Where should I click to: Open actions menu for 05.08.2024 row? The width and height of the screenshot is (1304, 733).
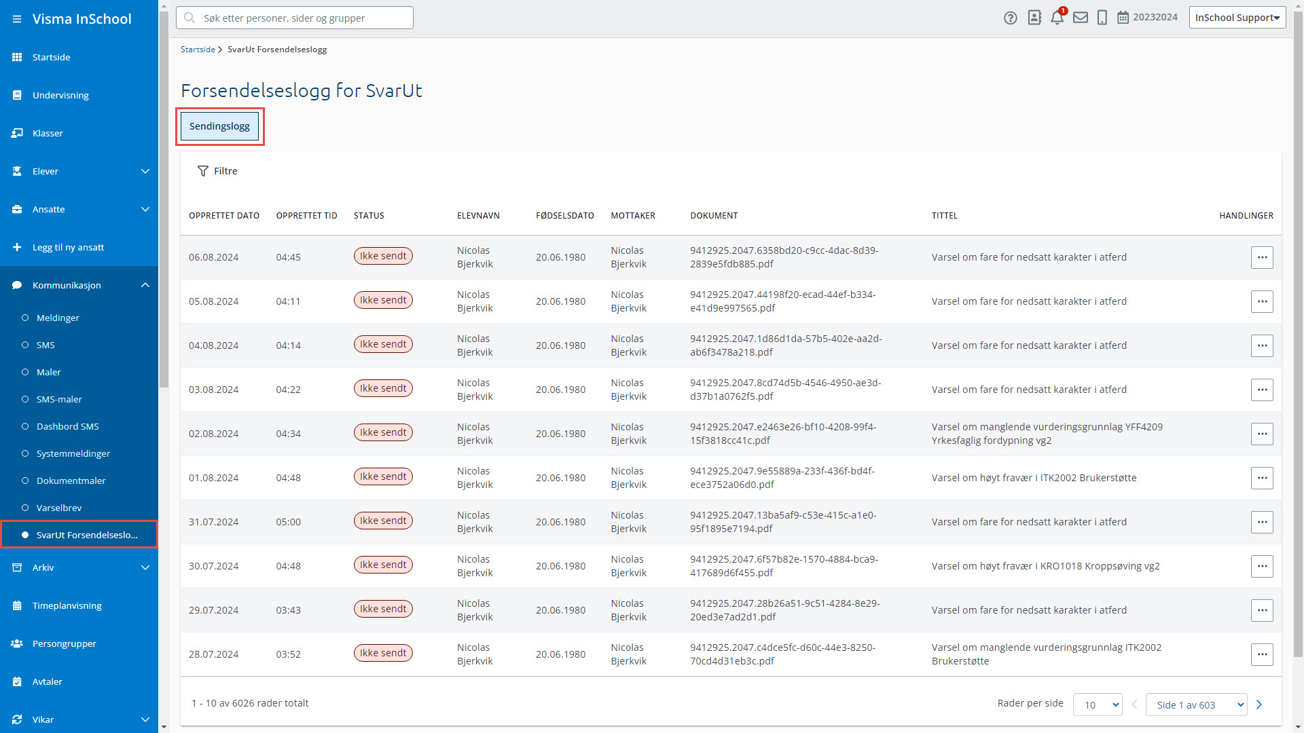point(1262,301)
